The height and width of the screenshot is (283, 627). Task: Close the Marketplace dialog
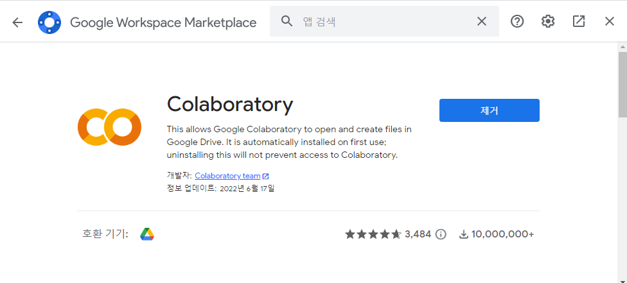(x=610, y=21)
